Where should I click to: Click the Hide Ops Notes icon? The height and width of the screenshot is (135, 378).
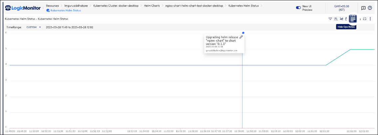[x=353, y=19]
